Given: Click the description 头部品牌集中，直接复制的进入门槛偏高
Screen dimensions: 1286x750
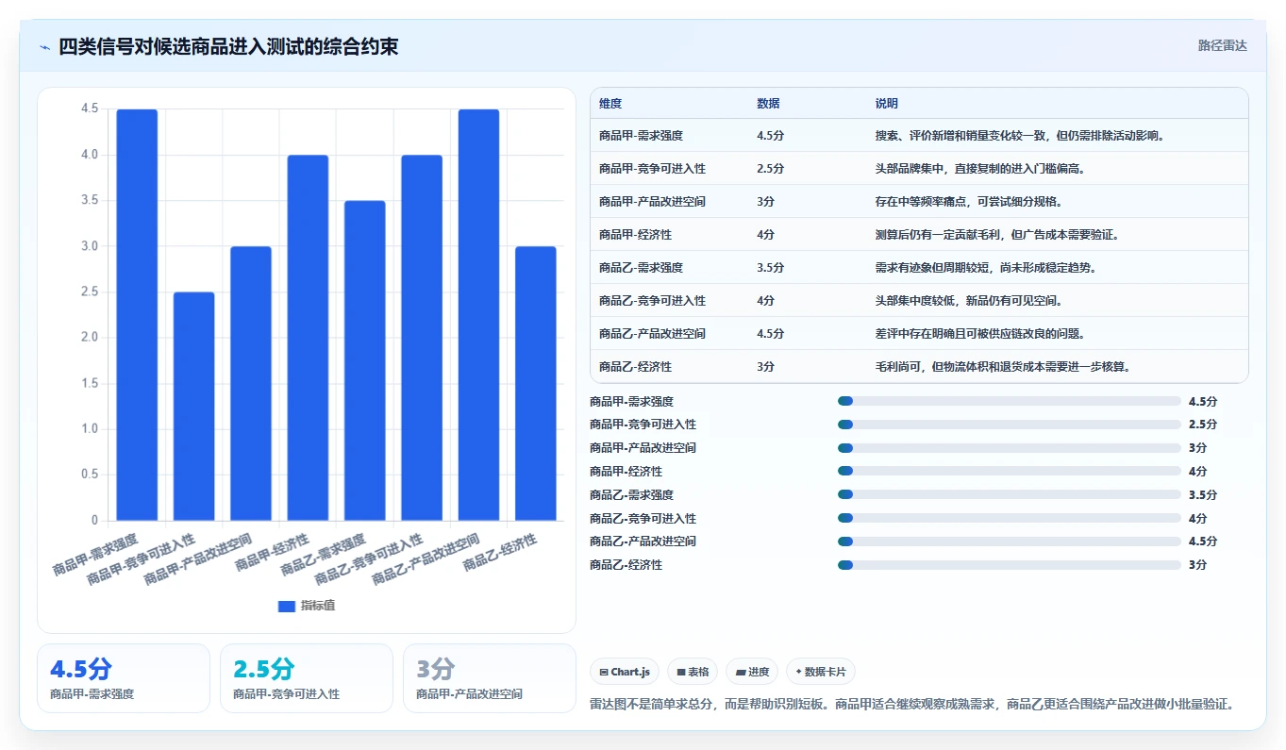Looking at the screenshot, I should tap(980, 169).
